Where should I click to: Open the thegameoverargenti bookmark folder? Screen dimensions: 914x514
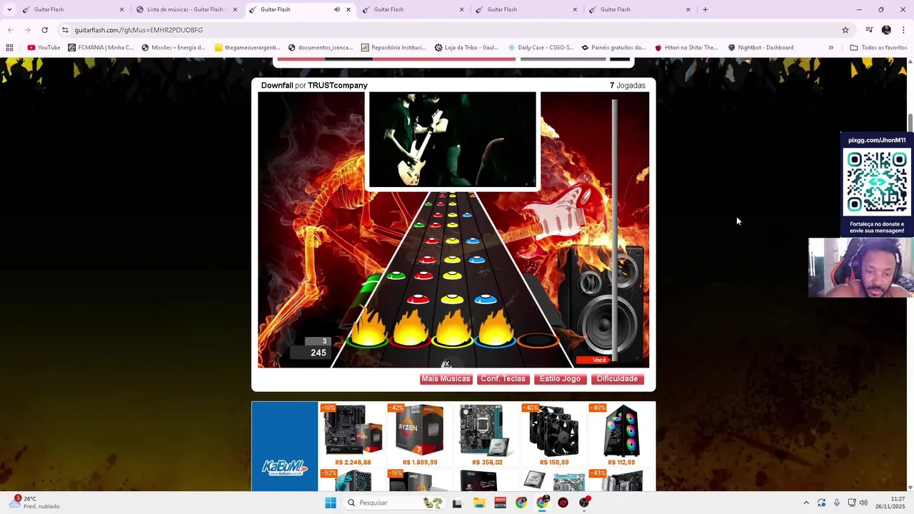pos(247,48)
